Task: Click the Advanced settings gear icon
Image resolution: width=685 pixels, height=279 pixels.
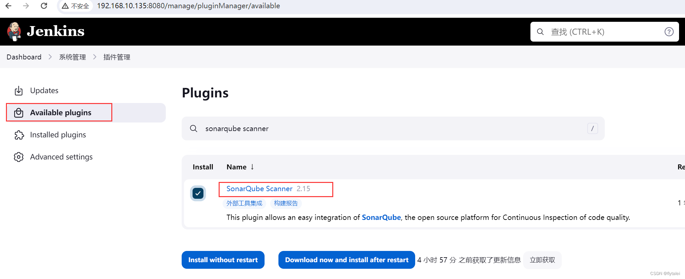Action: click(19, 157)
